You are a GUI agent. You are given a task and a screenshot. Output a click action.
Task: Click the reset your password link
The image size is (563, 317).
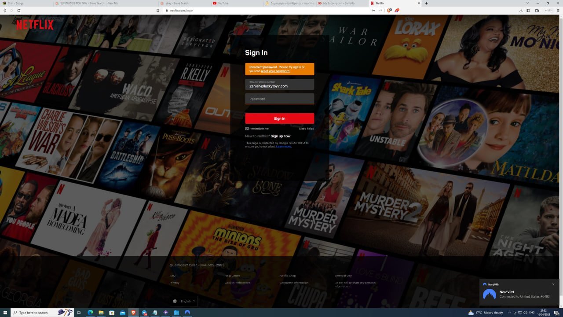(275, 71)
